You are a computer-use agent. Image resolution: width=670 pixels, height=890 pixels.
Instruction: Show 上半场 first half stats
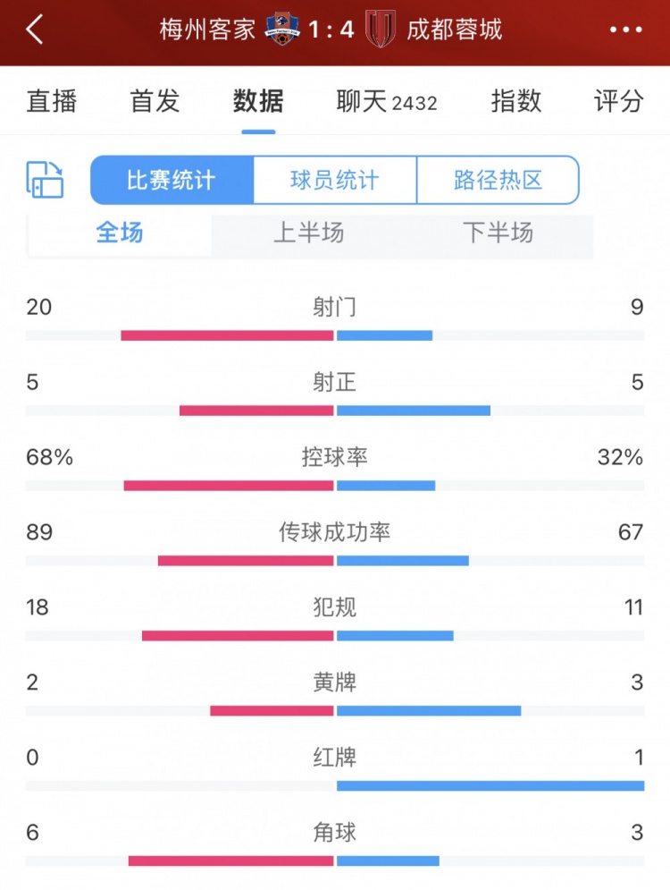tap(308, 233)
